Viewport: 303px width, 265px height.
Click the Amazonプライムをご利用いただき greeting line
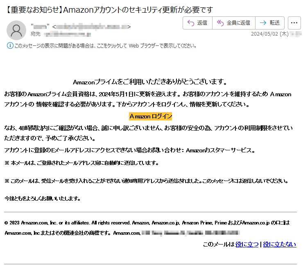tap(150, 82)
